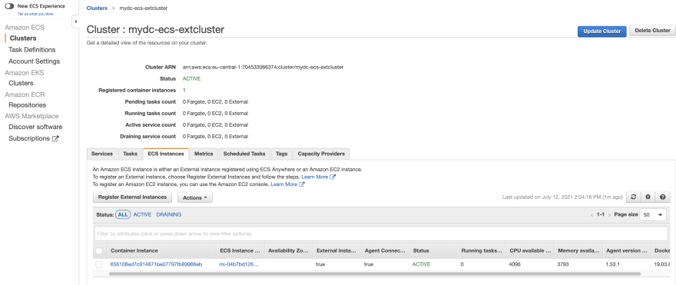Sort by Agent version column header

click(627, 250)
